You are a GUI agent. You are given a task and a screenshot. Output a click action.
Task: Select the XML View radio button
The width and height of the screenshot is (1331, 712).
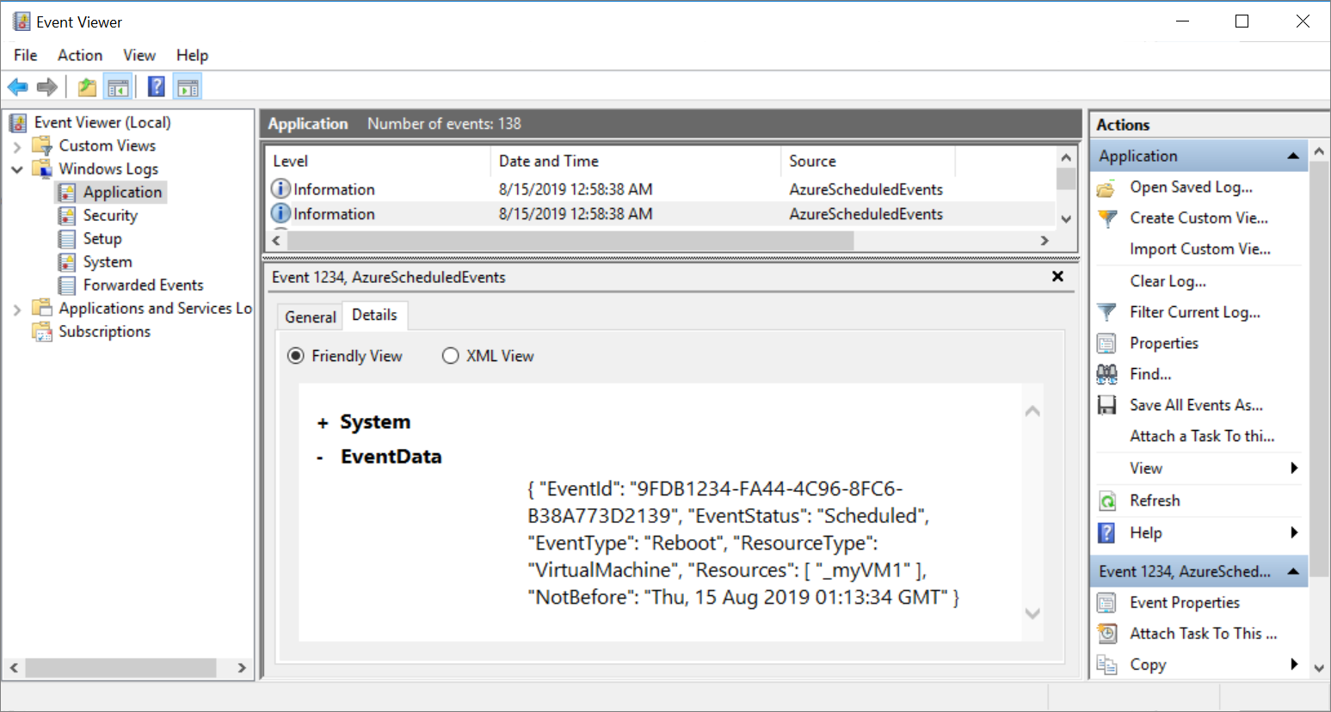(x=451, y=356)
